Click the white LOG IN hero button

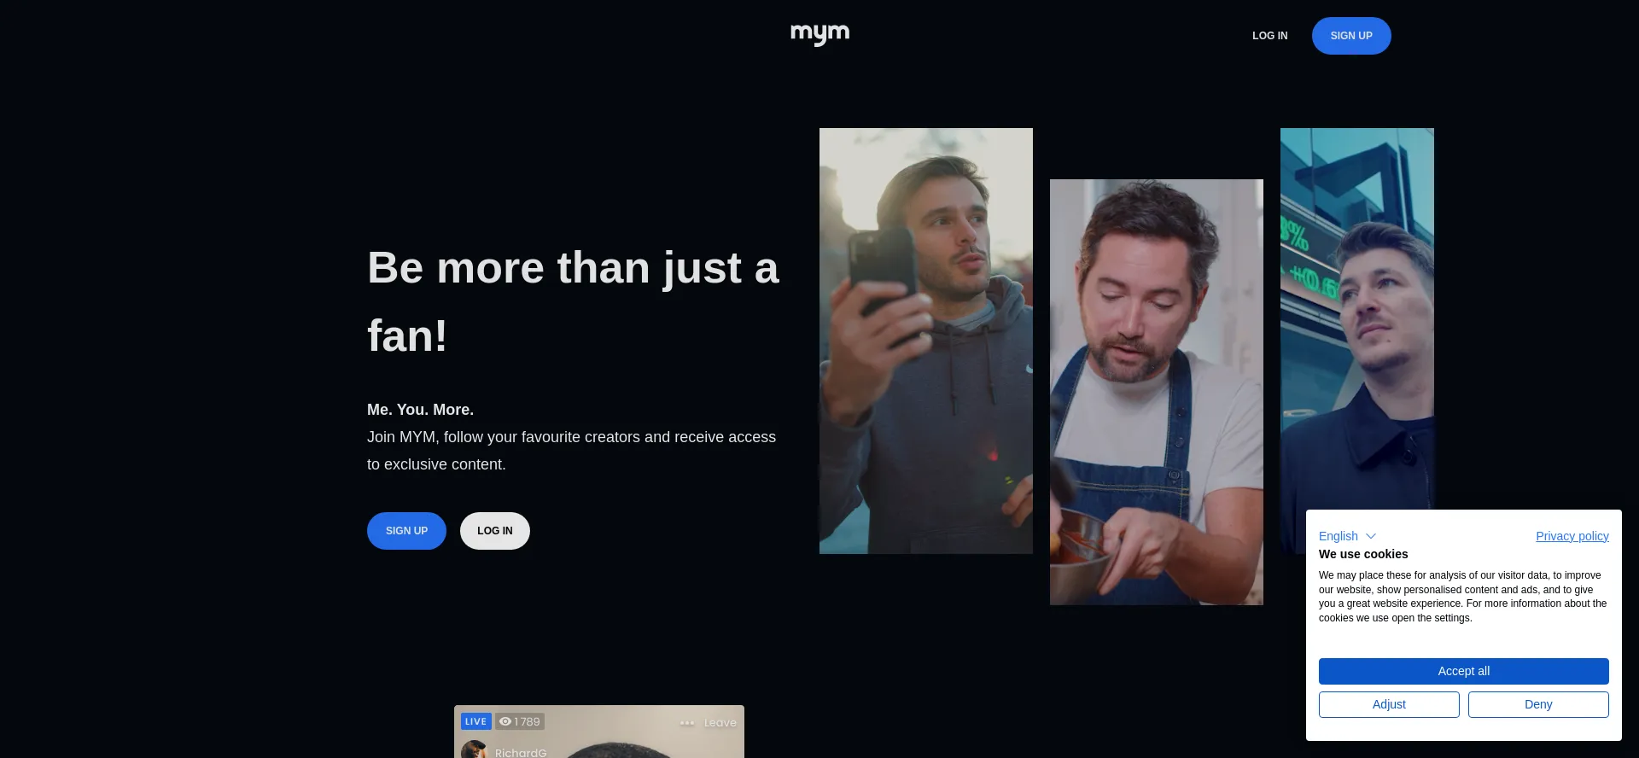[x=495, y=531]
